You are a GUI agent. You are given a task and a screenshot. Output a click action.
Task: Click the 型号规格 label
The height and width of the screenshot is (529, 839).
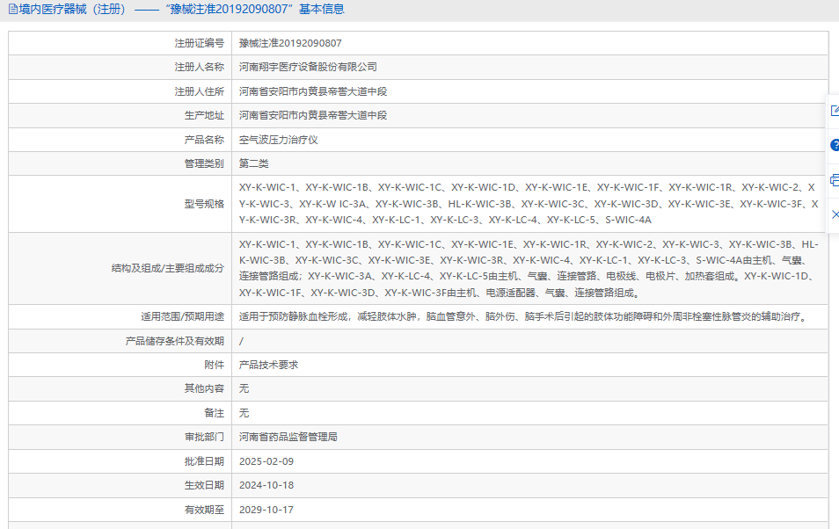point(204,204)
